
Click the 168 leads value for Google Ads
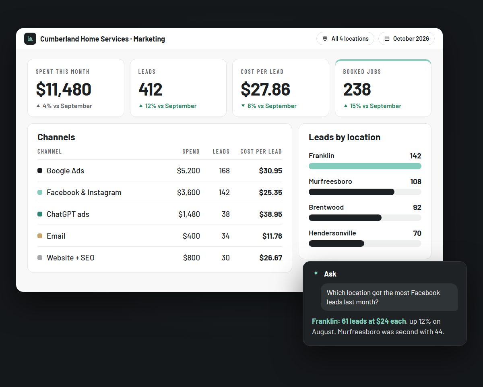tap(225, 171)
